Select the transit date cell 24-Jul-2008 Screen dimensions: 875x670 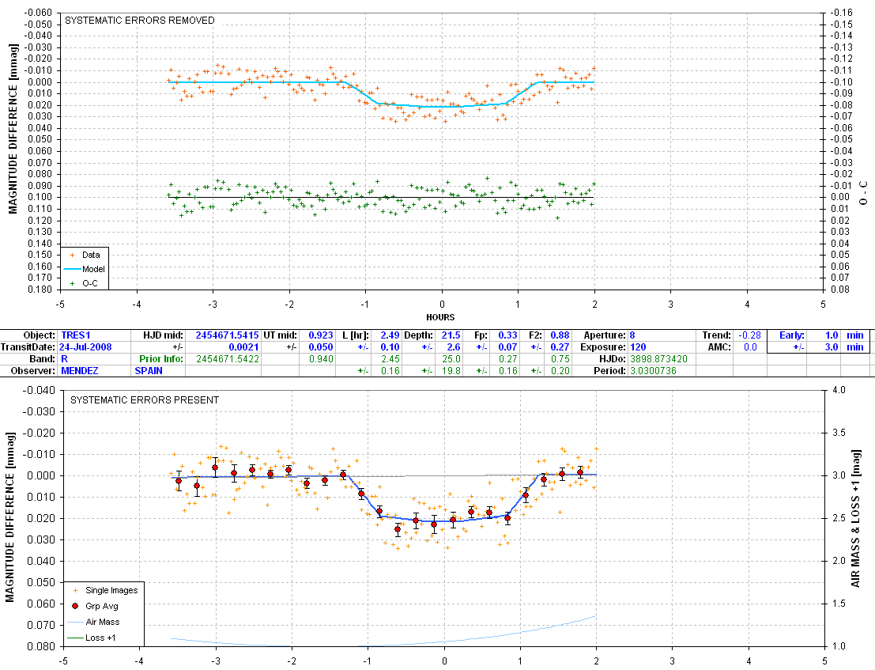pyautogui.click(x=85, y=346)
